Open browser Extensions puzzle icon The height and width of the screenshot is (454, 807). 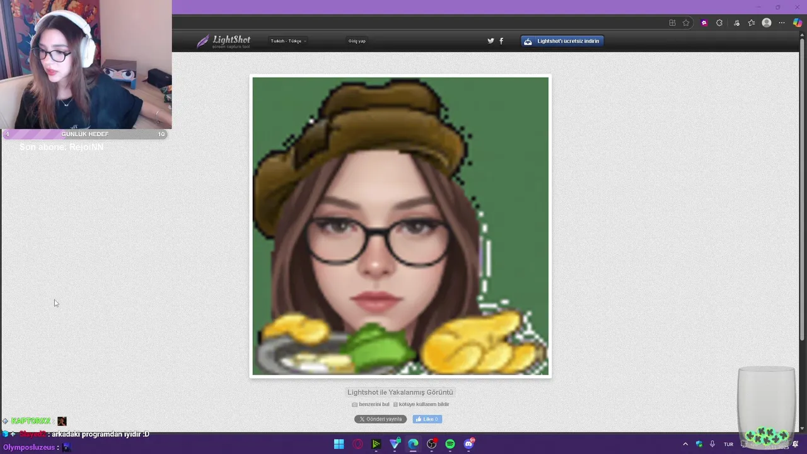719,23
